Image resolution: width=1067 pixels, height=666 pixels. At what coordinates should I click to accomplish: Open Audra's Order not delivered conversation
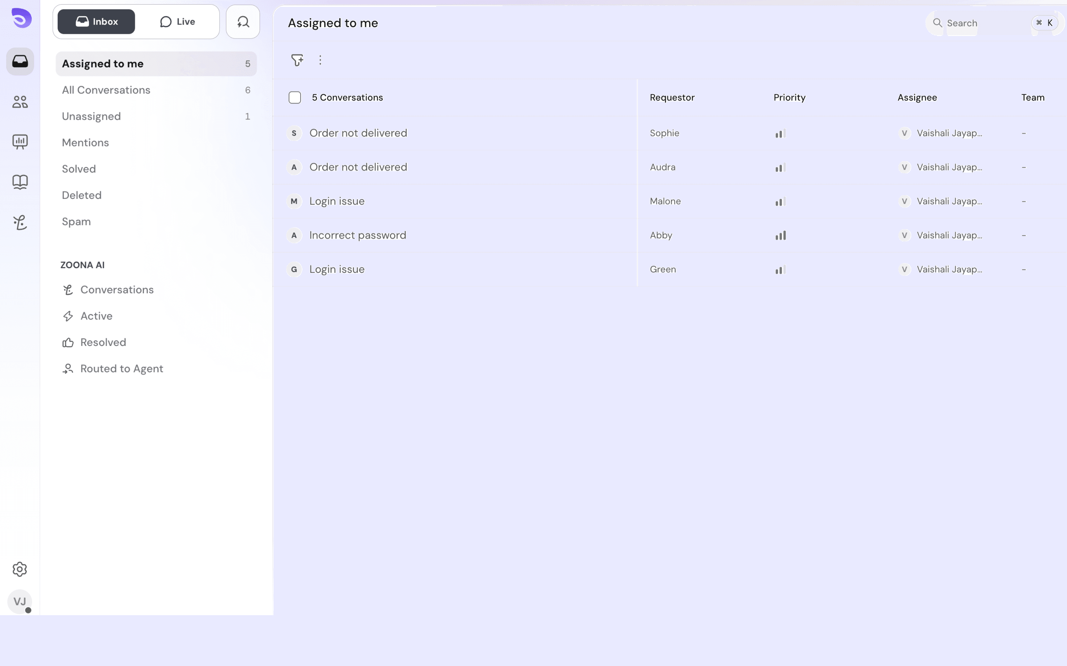(358, 167)
